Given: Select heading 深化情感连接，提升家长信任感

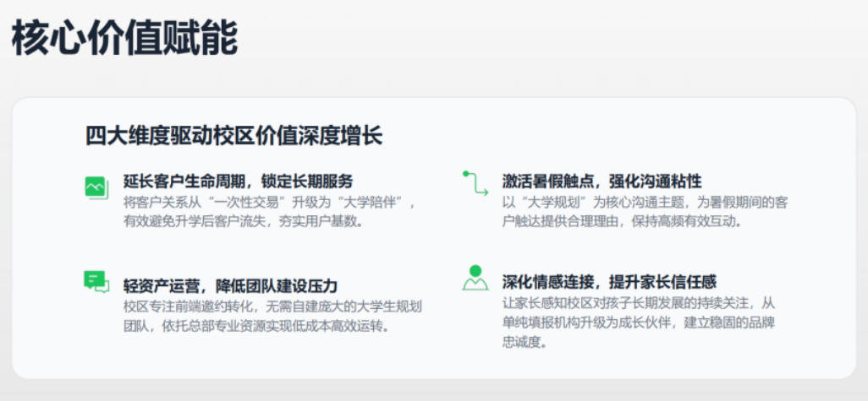Looking at the screenshot, I should click(x=609, y=282).
